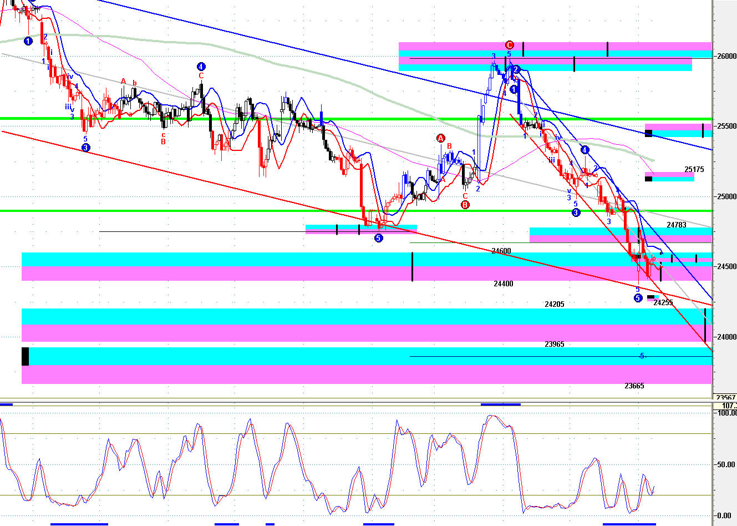The height and width of the screenshot is (526, 737).
Task: Click the red 'c B' subwave label
Action: tap(164, 138)
